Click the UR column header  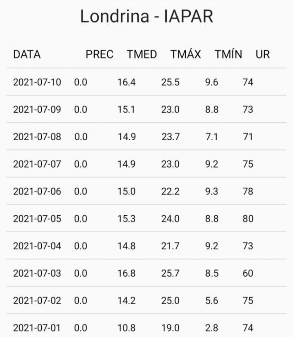(262, 55)
